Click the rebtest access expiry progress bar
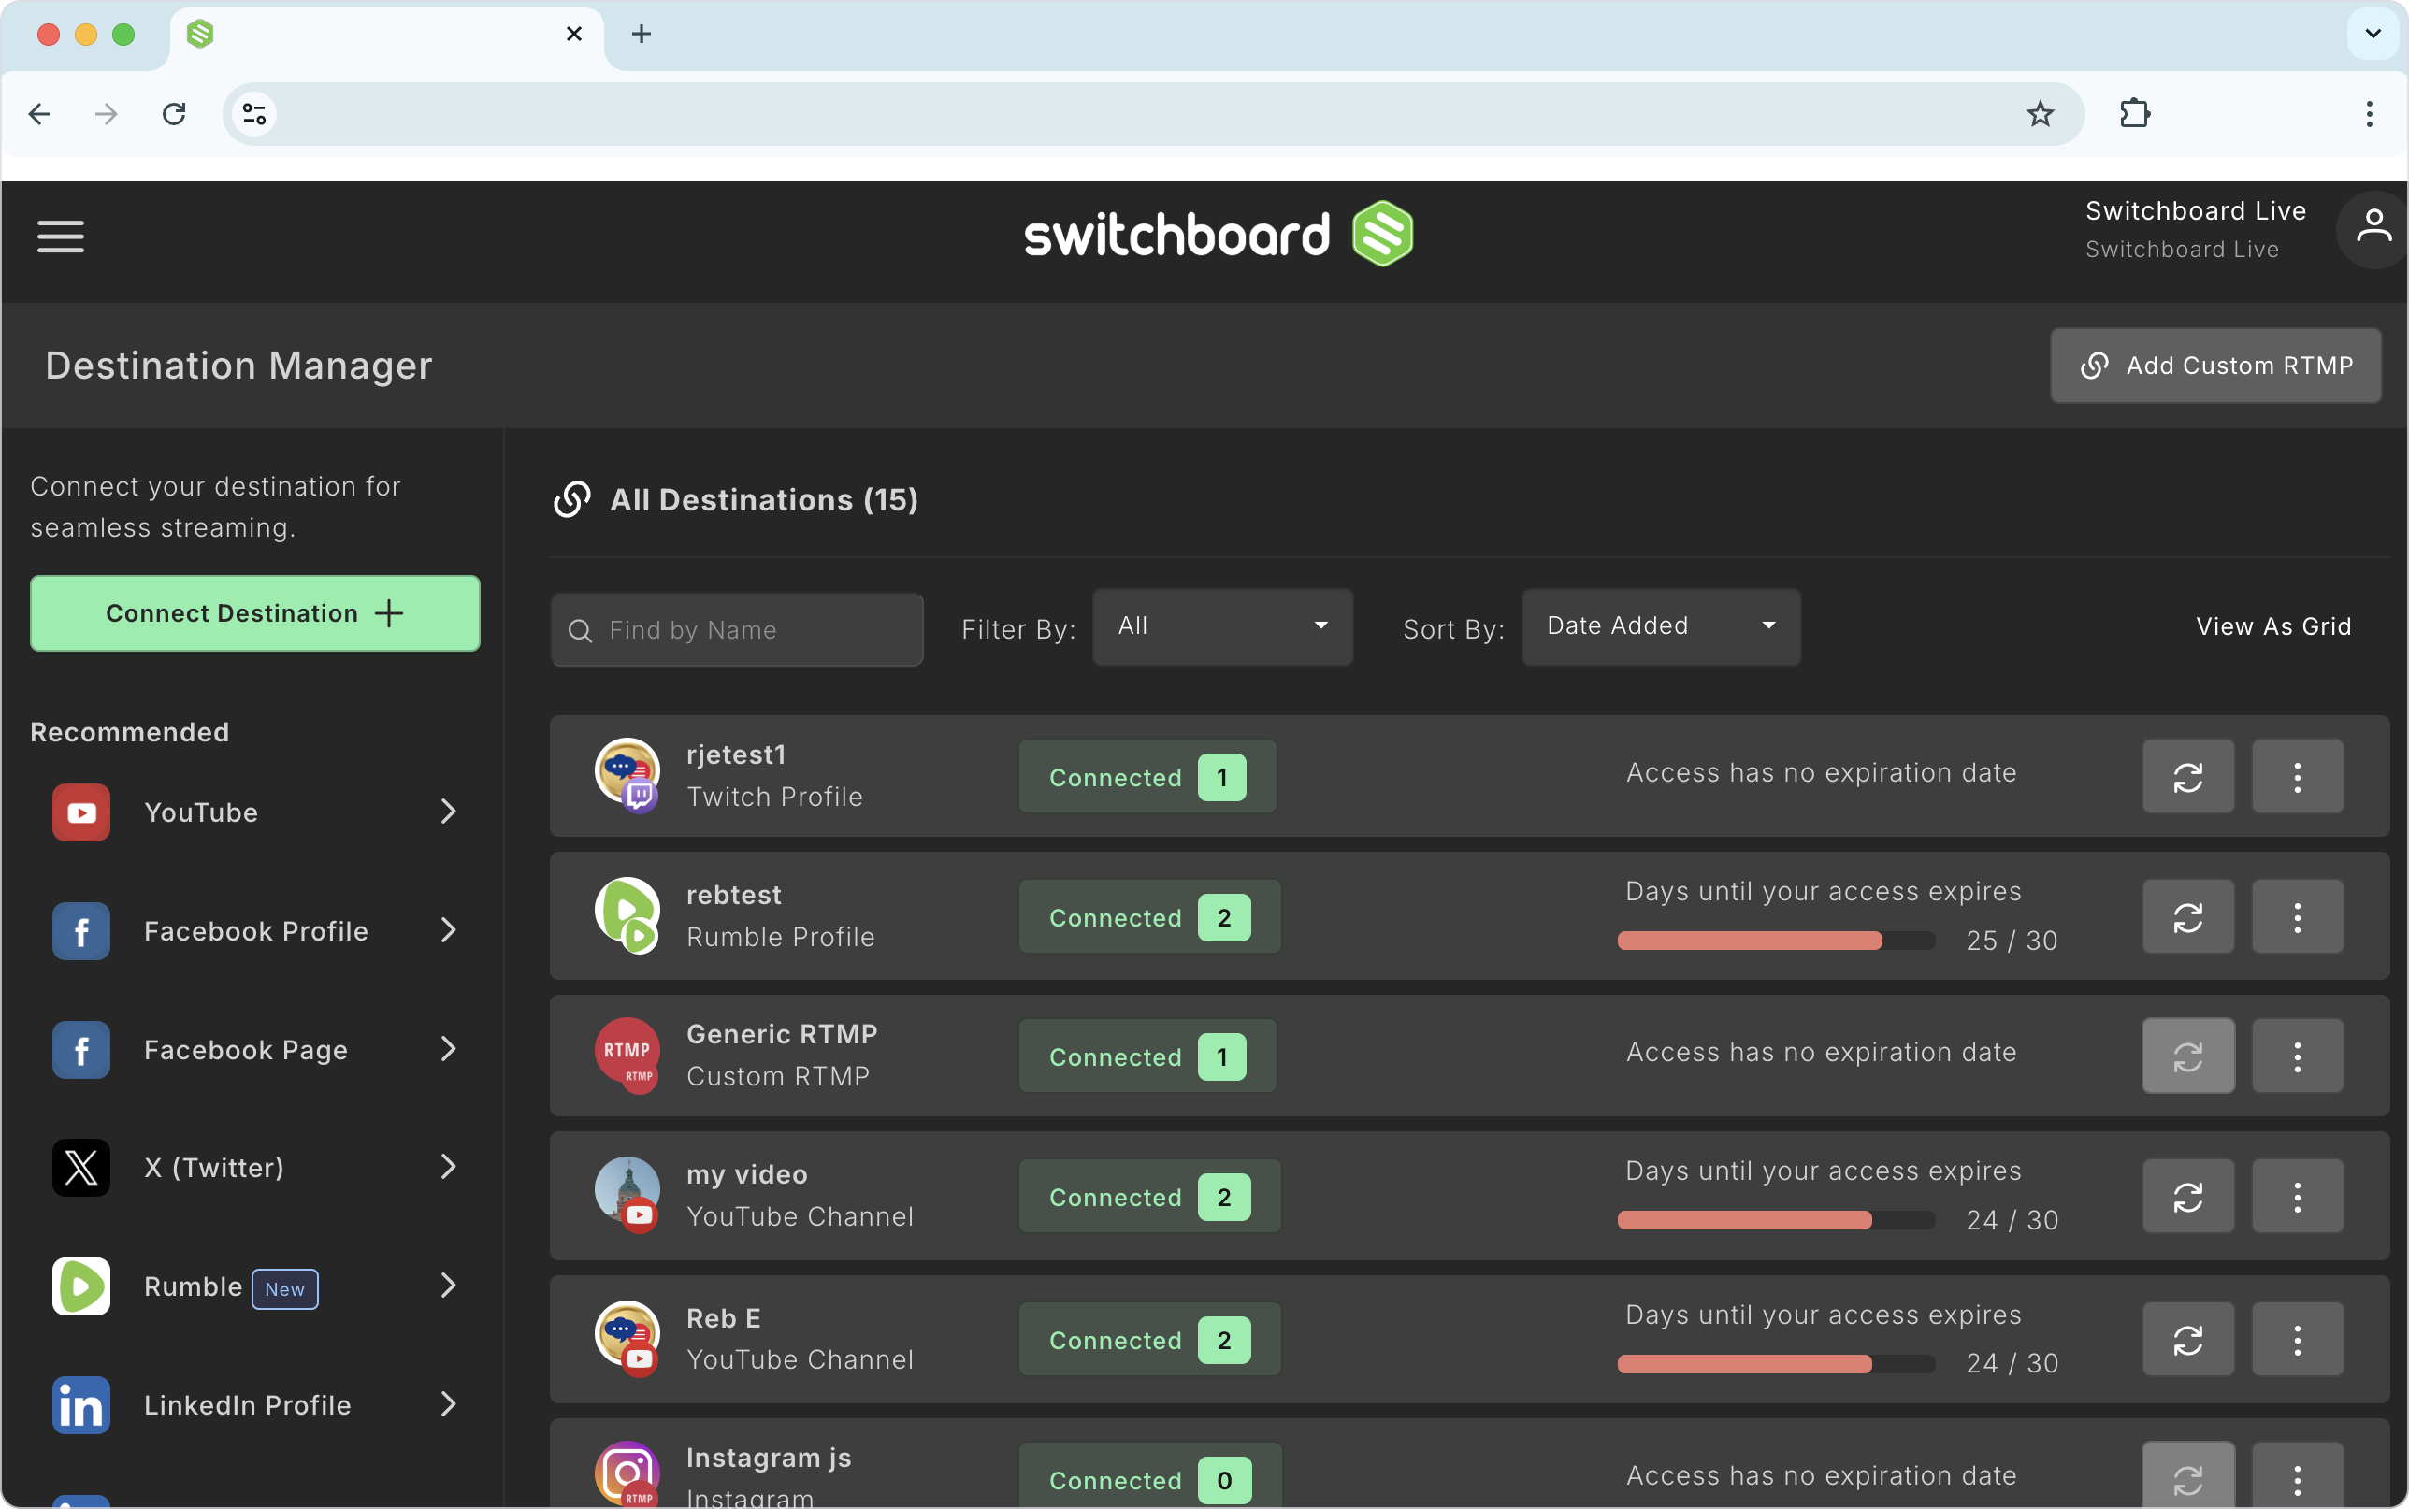The width and height of the screenshot is (2409, 1509). (x=1776, y=941)
